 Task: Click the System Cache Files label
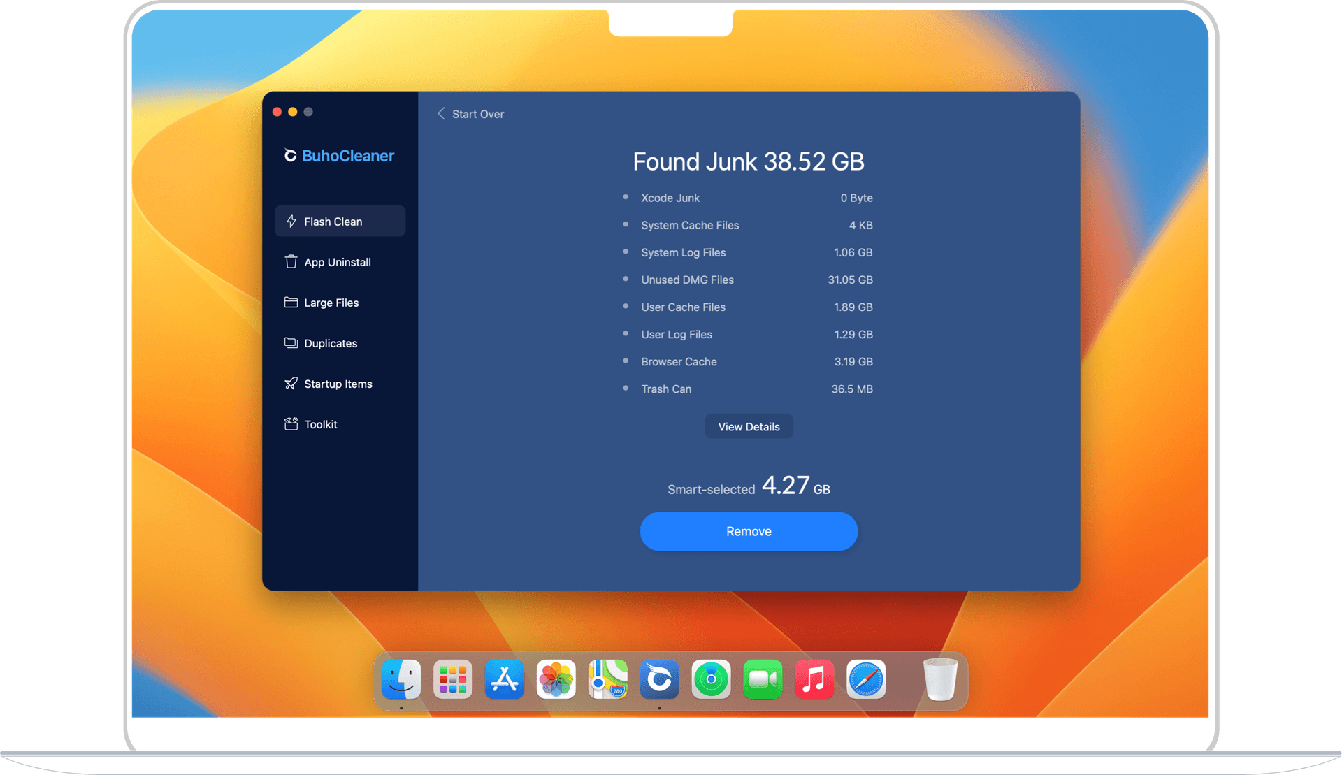click(690, 225)
